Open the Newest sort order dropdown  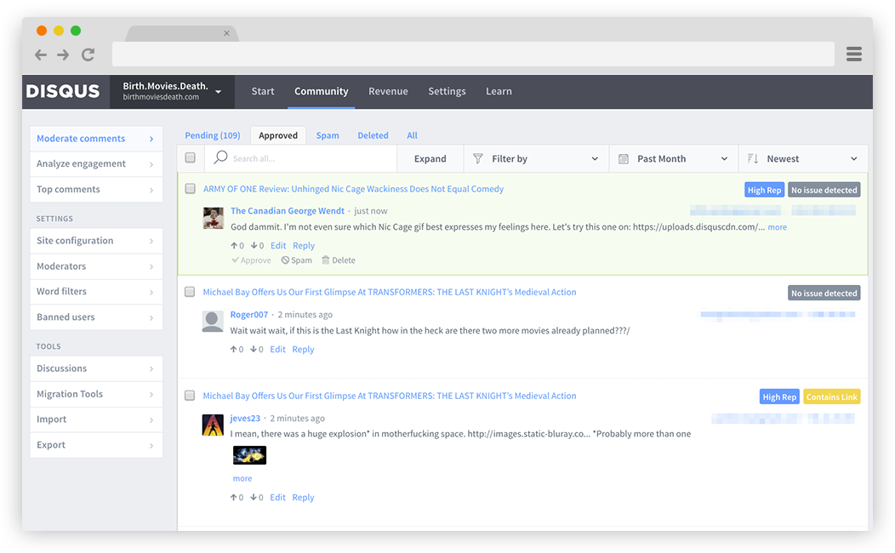point(803,158)
